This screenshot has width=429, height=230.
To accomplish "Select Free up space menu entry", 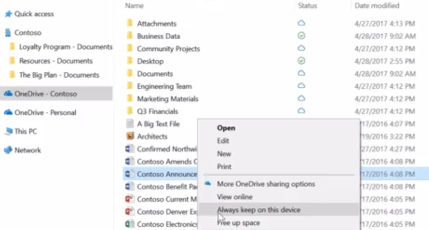I will pyautogui.click(x=238, y=223).
